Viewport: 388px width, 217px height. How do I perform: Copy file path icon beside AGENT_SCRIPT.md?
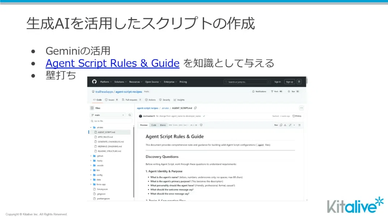click(195, 108)
